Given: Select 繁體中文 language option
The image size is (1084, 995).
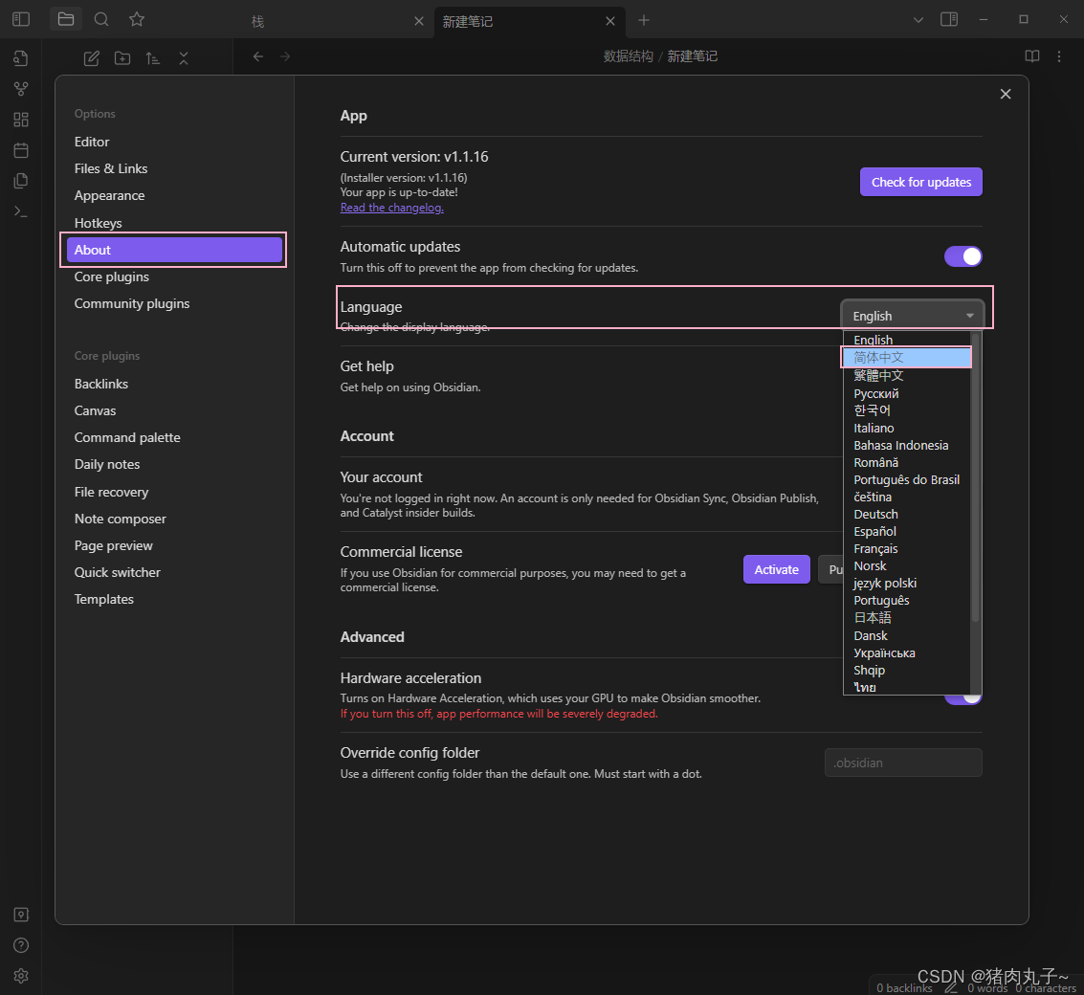Looking at the screenshot, I should pos(907,375).
